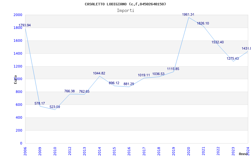251x157 pixels.
Task: Select the 1793.94 data label
Action: (25, 25)
